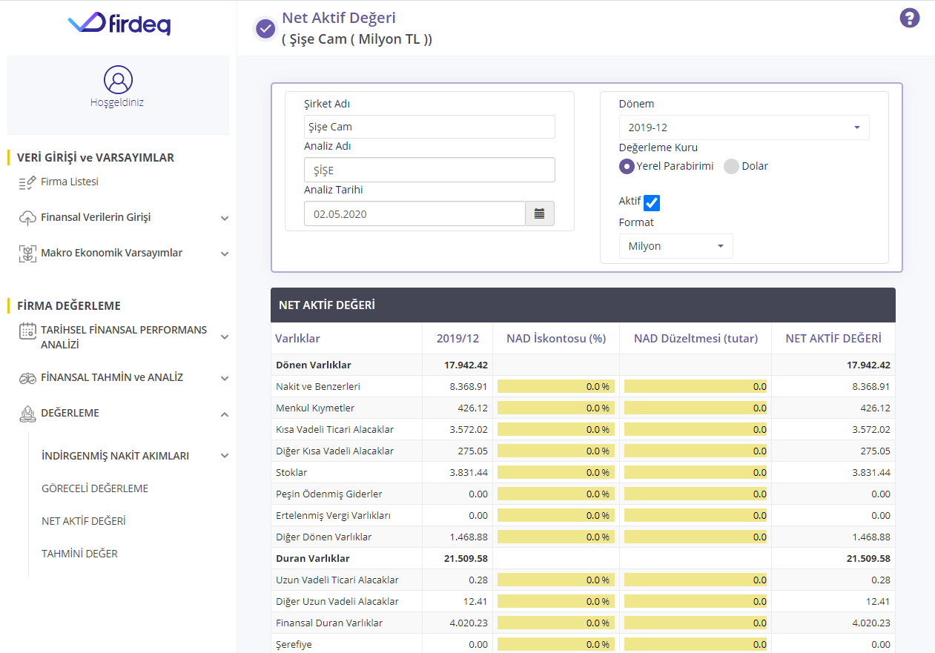The height and width of the screenshot is (653, 935).
Task: Open Finansal Verilerin Girişi menu
Action: coord(96,217)
